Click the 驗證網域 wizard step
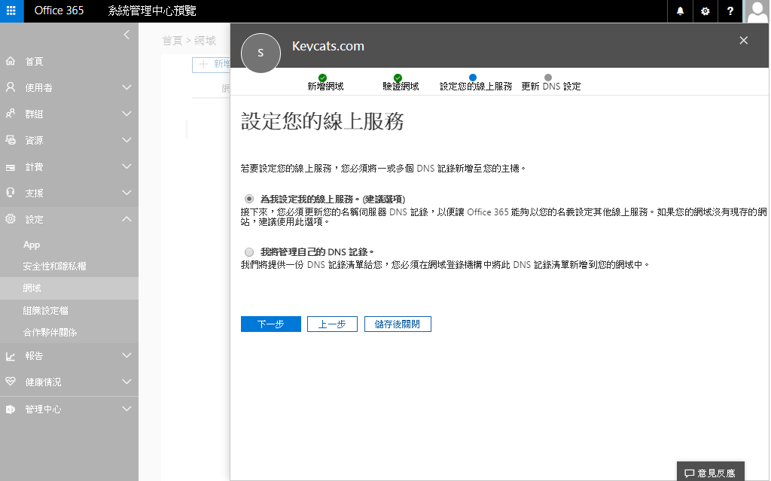771x481 pixels. (x=401, y=83)
